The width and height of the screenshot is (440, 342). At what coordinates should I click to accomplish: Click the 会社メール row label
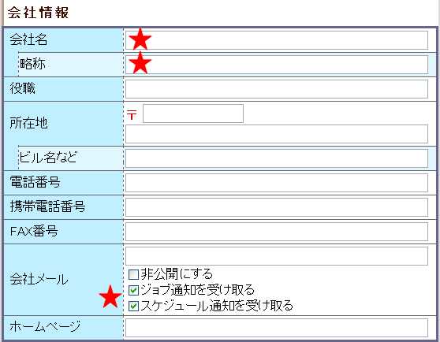click(x=39, y=279)
